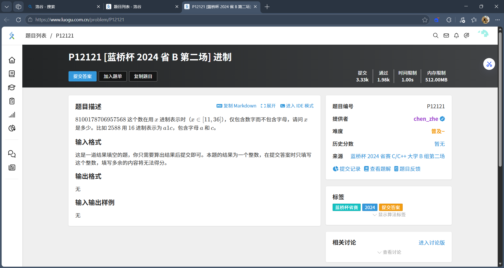Screen dimensions: 504x268
Task: Open the articles newspaper sidebar icon
Action: [x=12, y=168]
